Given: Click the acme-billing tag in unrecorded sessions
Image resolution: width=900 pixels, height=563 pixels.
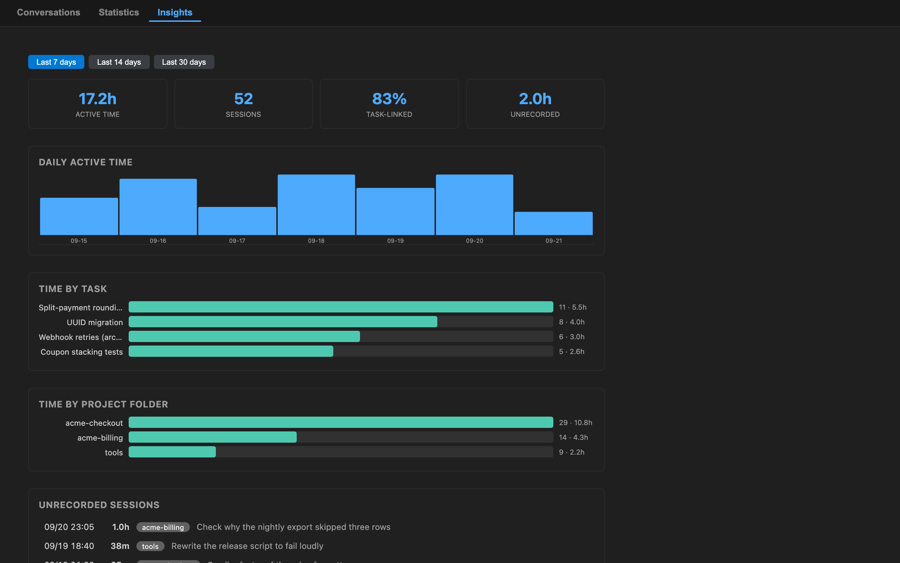Looking at the screenshot, I should [x=163, y=527].
